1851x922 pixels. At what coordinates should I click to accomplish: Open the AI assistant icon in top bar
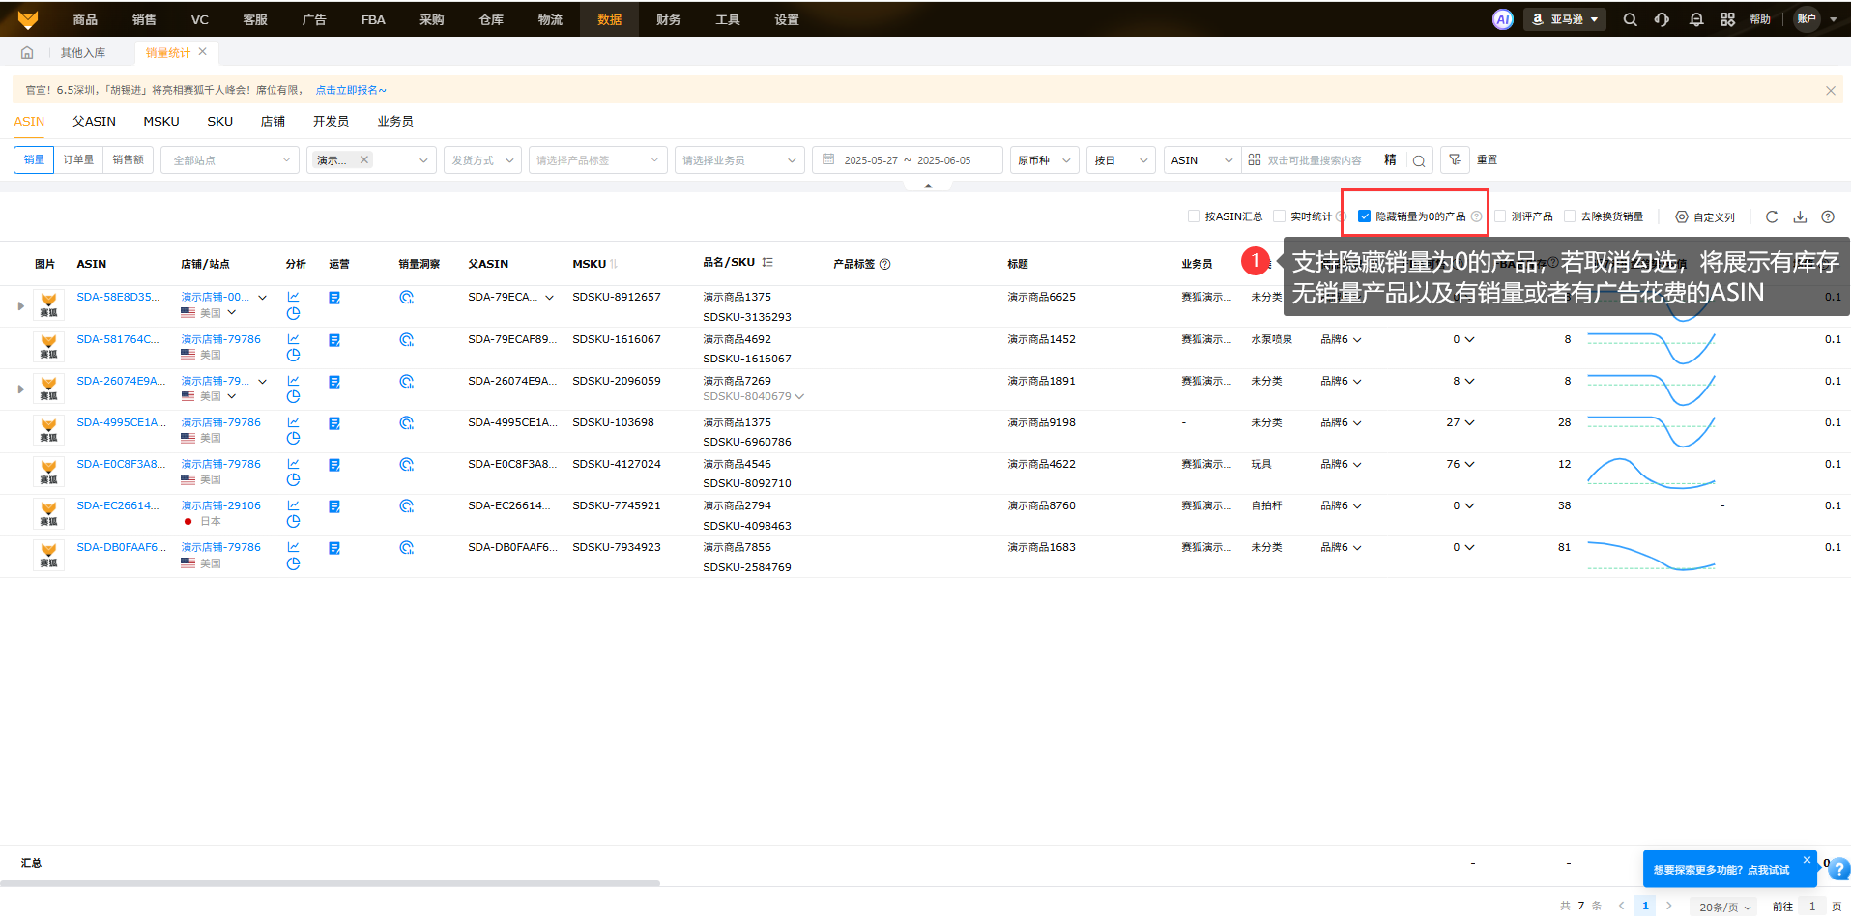tap(1502, 19)
